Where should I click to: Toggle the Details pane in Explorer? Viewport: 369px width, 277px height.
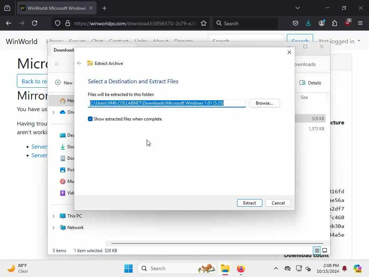pos(310,83)
